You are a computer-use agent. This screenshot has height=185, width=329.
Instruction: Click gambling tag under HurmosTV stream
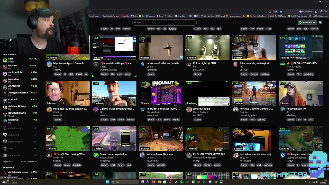point(308,74)
